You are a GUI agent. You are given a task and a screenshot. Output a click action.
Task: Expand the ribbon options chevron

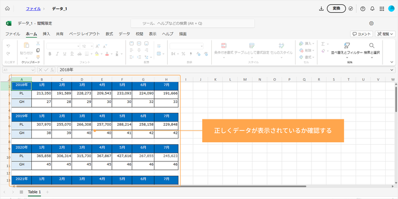(x=392, y=62)
